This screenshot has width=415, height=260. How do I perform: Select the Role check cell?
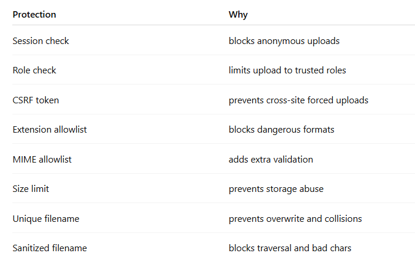click(34, 70)
